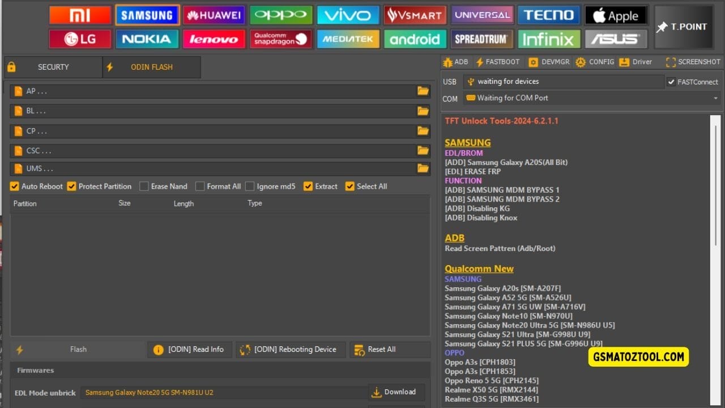This screenshot has width=725, height=408.
Task: Open the SAMSUNG brand panel
Action: click(x=147, y=15)
